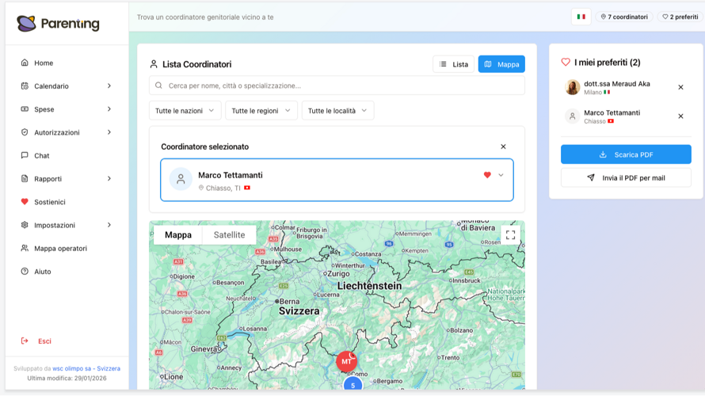Unfavorite Marco Tettamanti using red heart
This screenshot has height=396, width=705.
(x=487, y=175)
